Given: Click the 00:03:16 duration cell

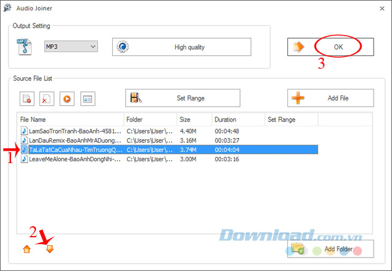Looking at the screenshot, I should [x=227, y=159].
